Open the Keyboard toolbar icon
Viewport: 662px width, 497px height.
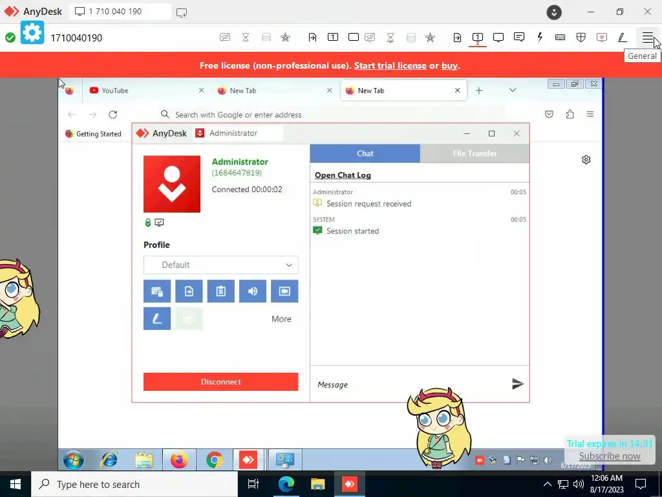[561, 37]
